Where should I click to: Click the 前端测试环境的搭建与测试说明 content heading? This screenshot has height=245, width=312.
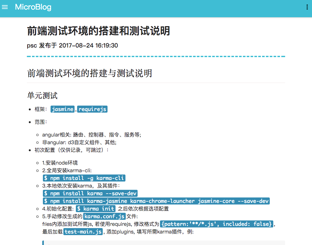(90, 73)
